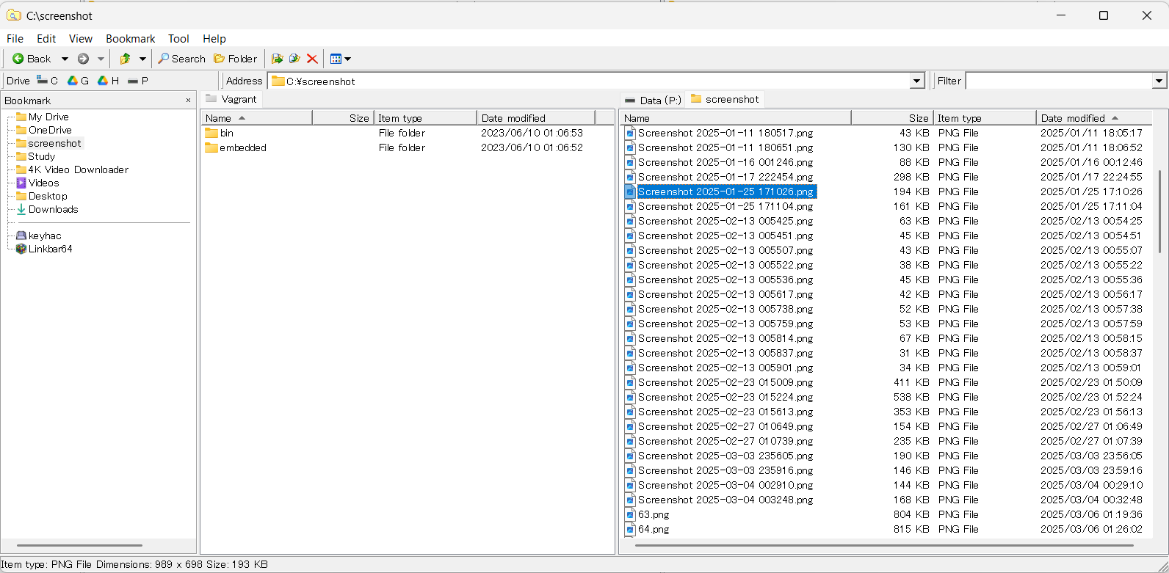Switch to the Vagrant tab
Image resolution: width=1169 pixels, height=573 pixels.
click(x=232, y=99)
